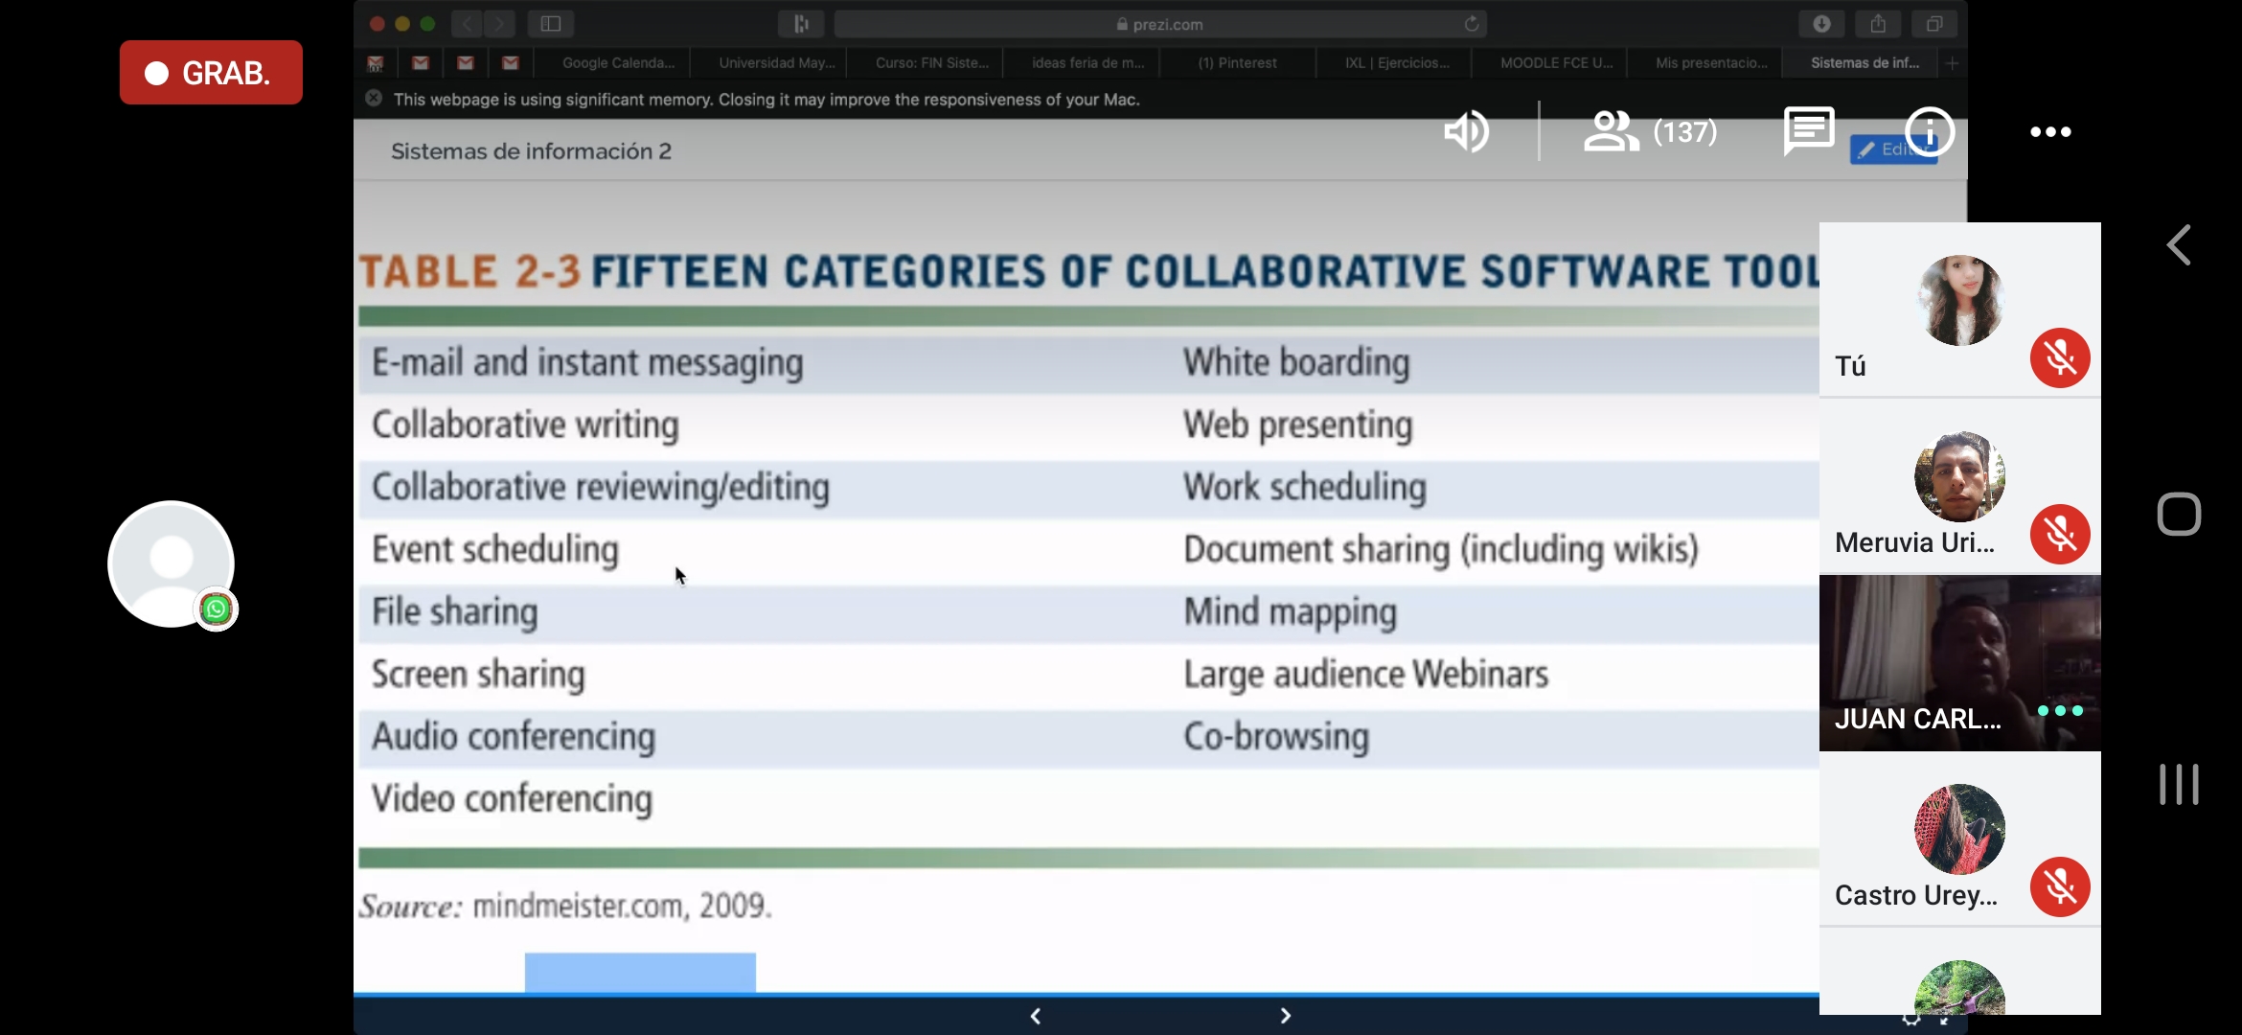Tap the WhatsApp contact bubble avatar
The image size is (2242, 1035).
point(172,564)
